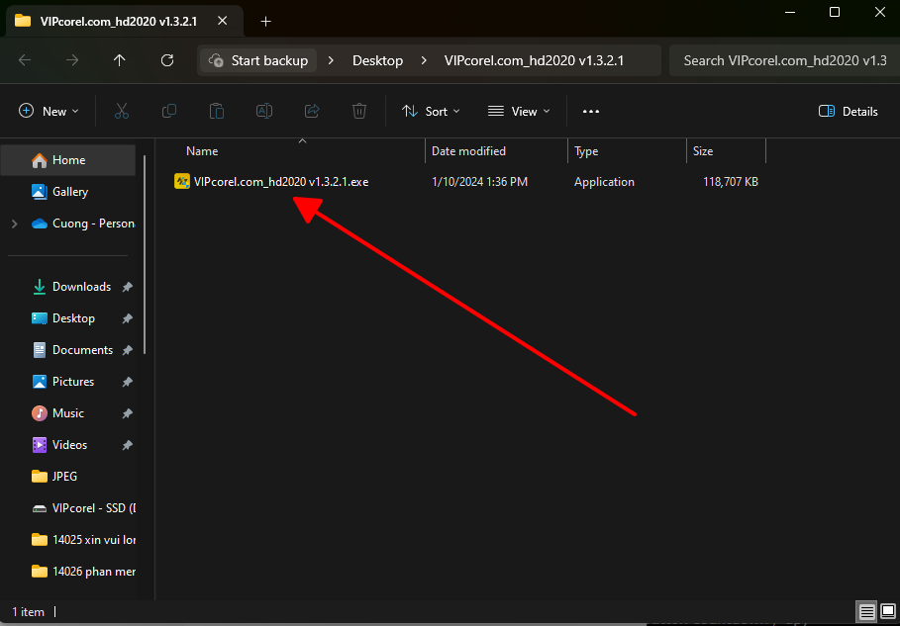Minimize the File Explorer window
Image resolution: width=900 pixels, height=626 pixels.
[790, 12]
